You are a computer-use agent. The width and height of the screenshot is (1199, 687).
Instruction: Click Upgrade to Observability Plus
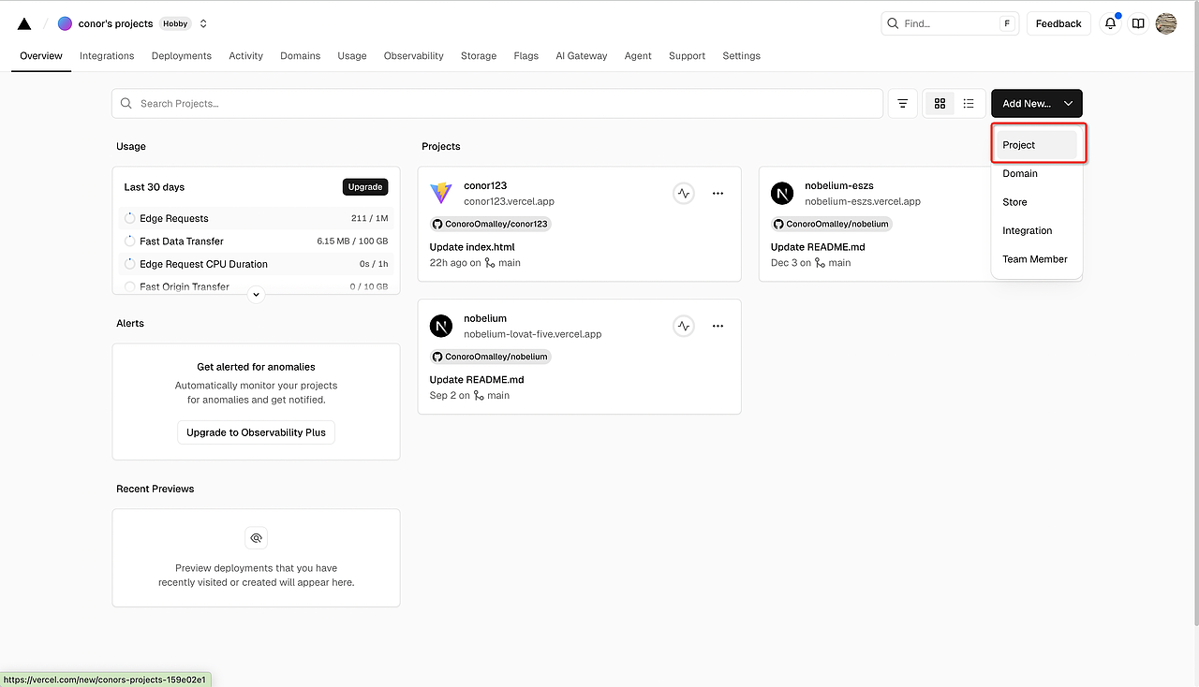pyautogui.click(x=256, y=432)
